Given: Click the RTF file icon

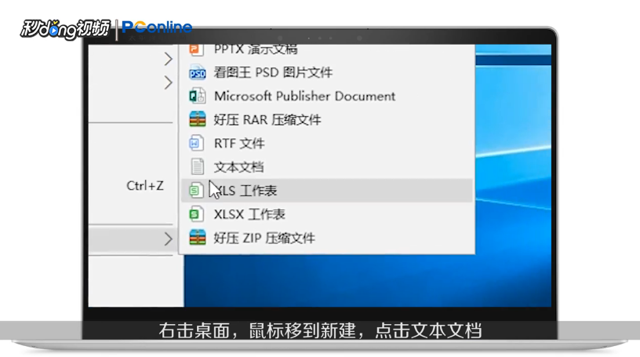Looking at the screenshot, I should (x=196, y=144).
